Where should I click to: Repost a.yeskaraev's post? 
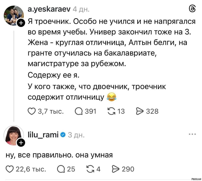point(112,111)
